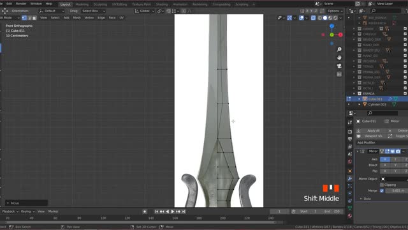408x230 pixels.
Task: Toggle Mirror modifier edit mode display icon
Action: [x=387, y=151]
